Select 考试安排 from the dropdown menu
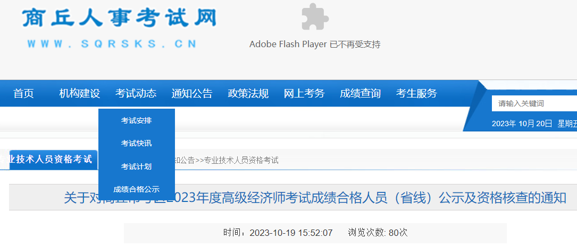This screenshot has height=247, width=577. pyautogui.click(x=137, y=121)
